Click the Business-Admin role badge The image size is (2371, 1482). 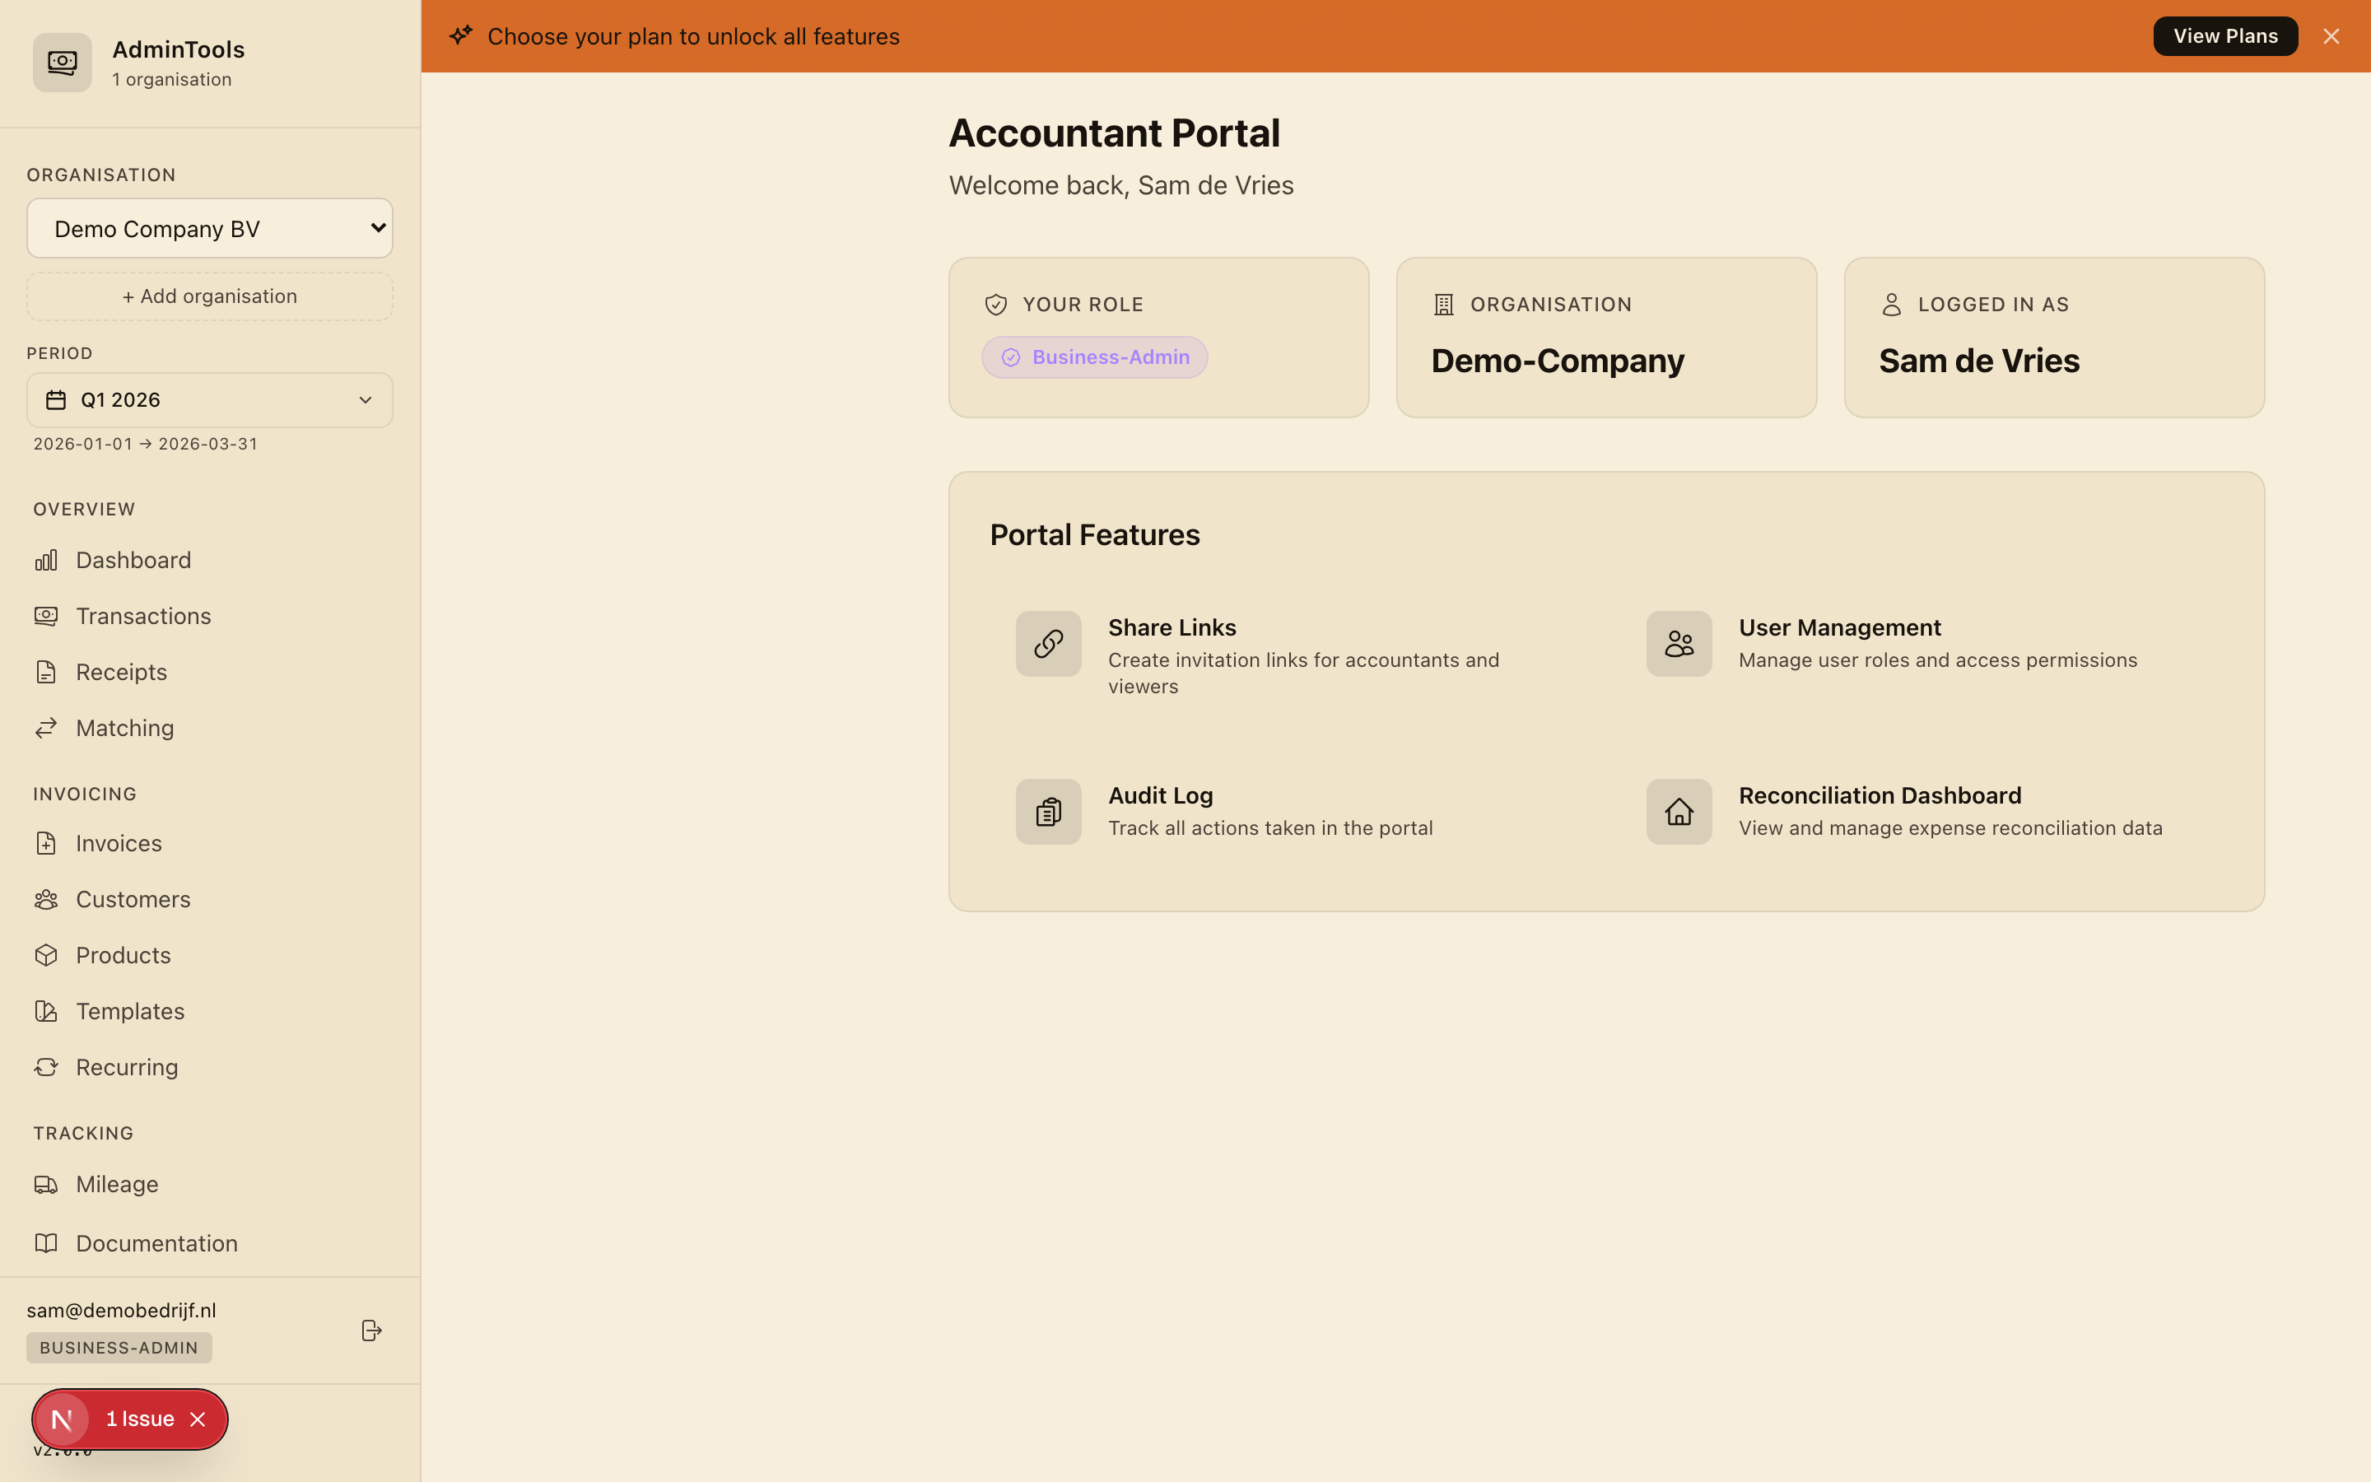1094,357
